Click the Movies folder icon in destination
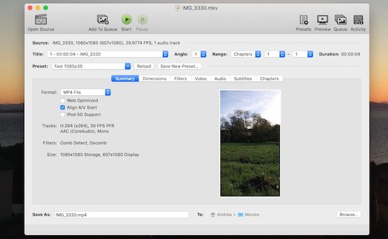 click(x=240, y=215)
